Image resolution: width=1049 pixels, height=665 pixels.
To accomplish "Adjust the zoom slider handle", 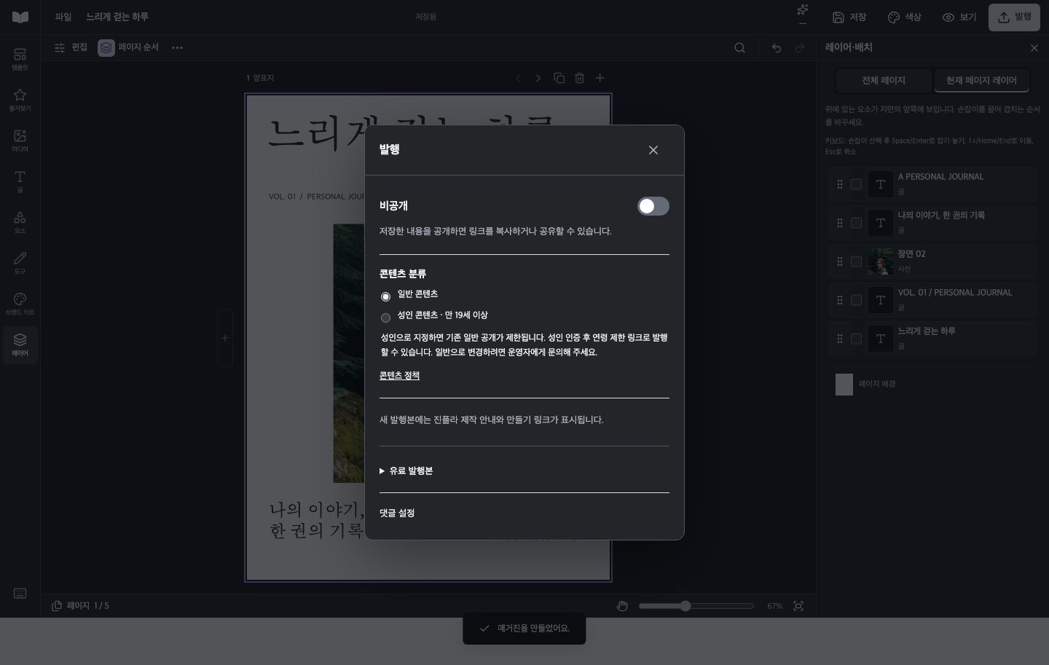I will (685, 606).
